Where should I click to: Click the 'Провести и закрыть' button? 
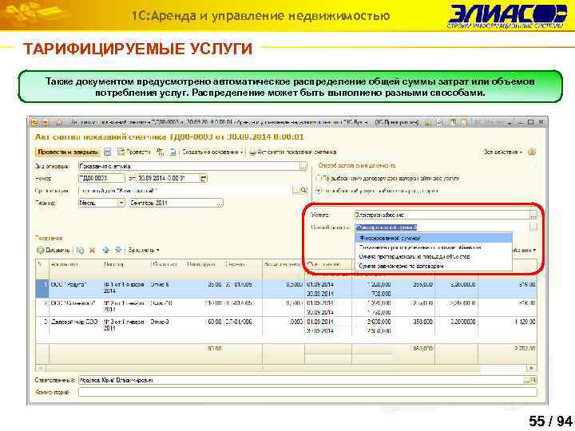click(x=68, y=152)
